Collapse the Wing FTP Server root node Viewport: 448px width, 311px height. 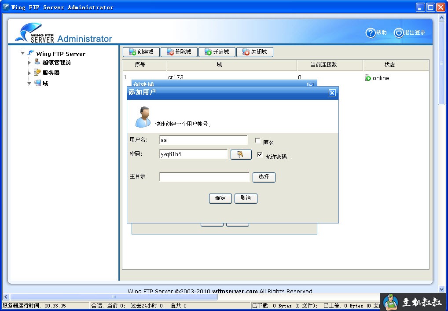[22, 53]
